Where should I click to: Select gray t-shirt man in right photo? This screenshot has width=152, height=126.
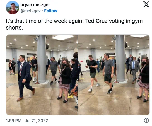(x=109, y=73)
